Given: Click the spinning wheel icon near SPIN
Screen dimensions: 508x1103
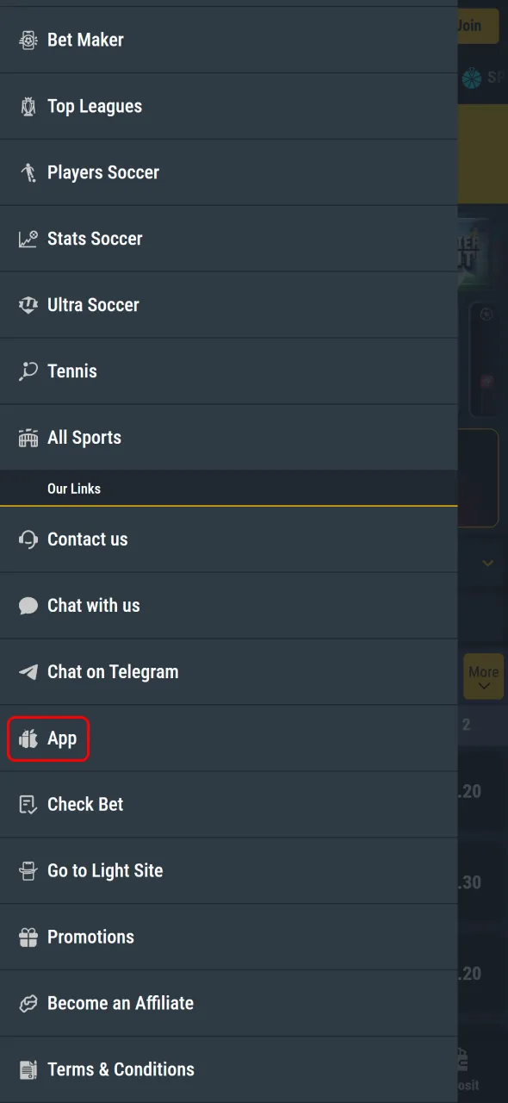Looking at the screenshot, I should [471, 78].
